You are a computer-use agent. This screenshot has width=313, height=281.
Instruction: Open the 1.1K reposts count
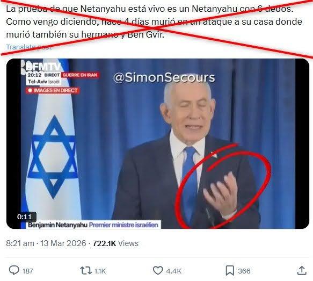pos(100,271)
